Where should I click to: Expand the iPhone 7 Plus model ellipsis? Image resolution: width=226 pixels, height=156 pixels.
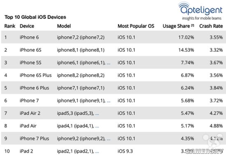pyautogui.click(x=108, y=139)
